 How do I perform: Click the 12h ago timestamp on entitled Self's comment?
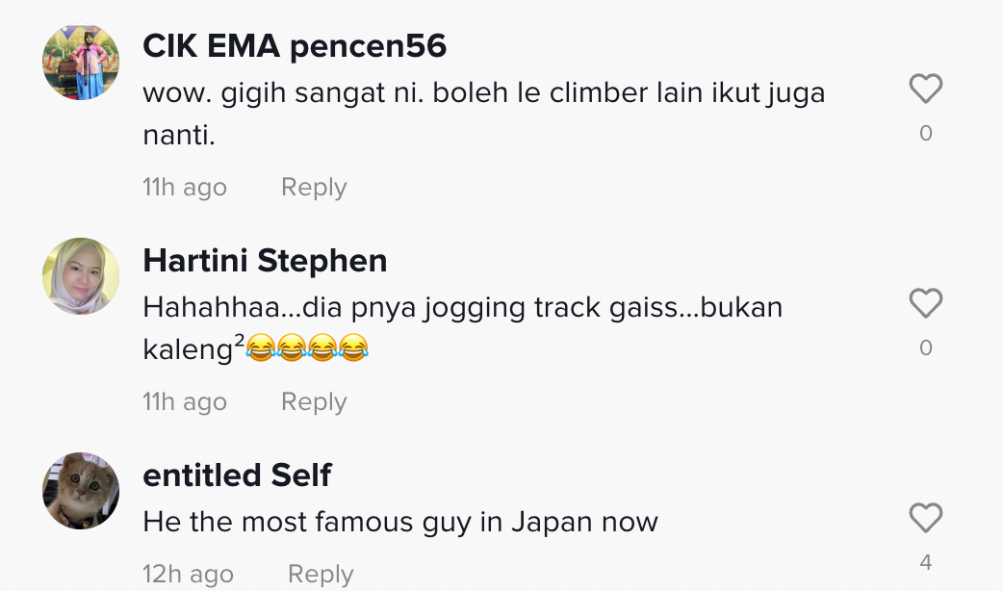point(188,575)
